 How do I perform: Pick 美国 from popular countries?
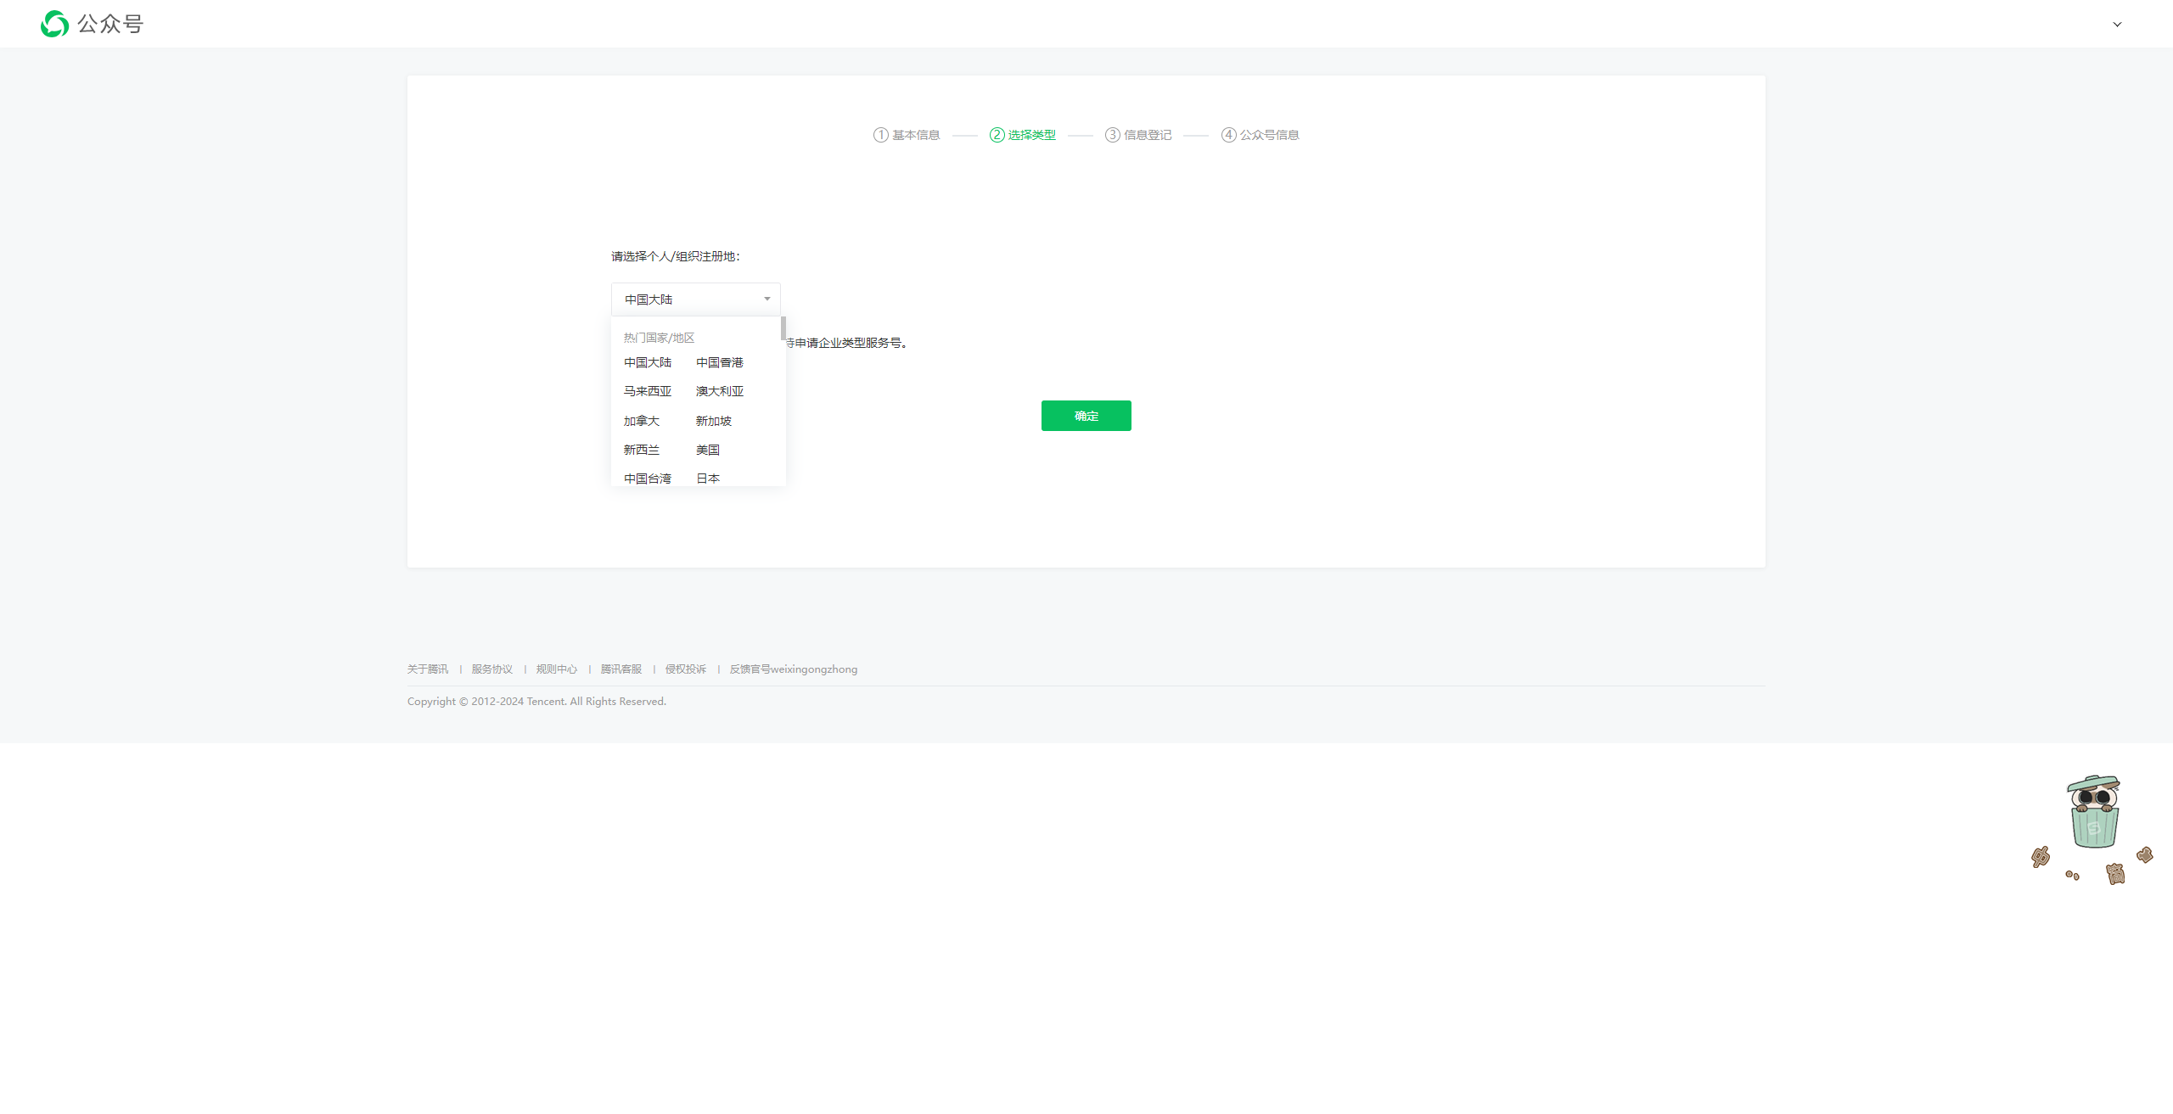[707, 450]
